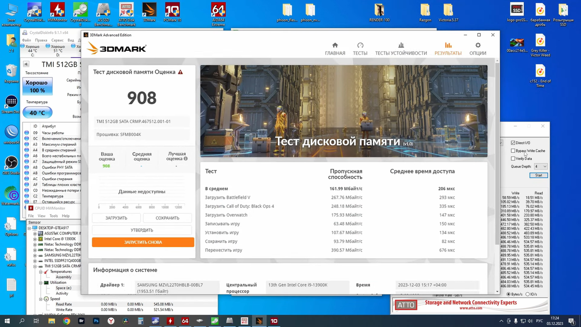Collapse the DESKTOP-GTEA917 tree node
Viewport: 581px width, 327px height.
[29, 228]
